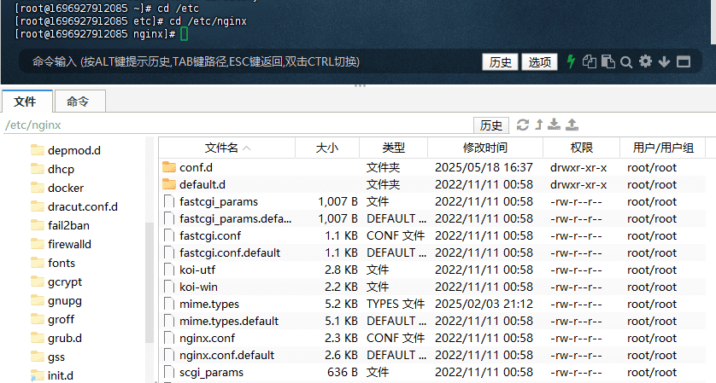Click the search magnifier icon
This screenshot has height=383, width=716.
point(626,62)
